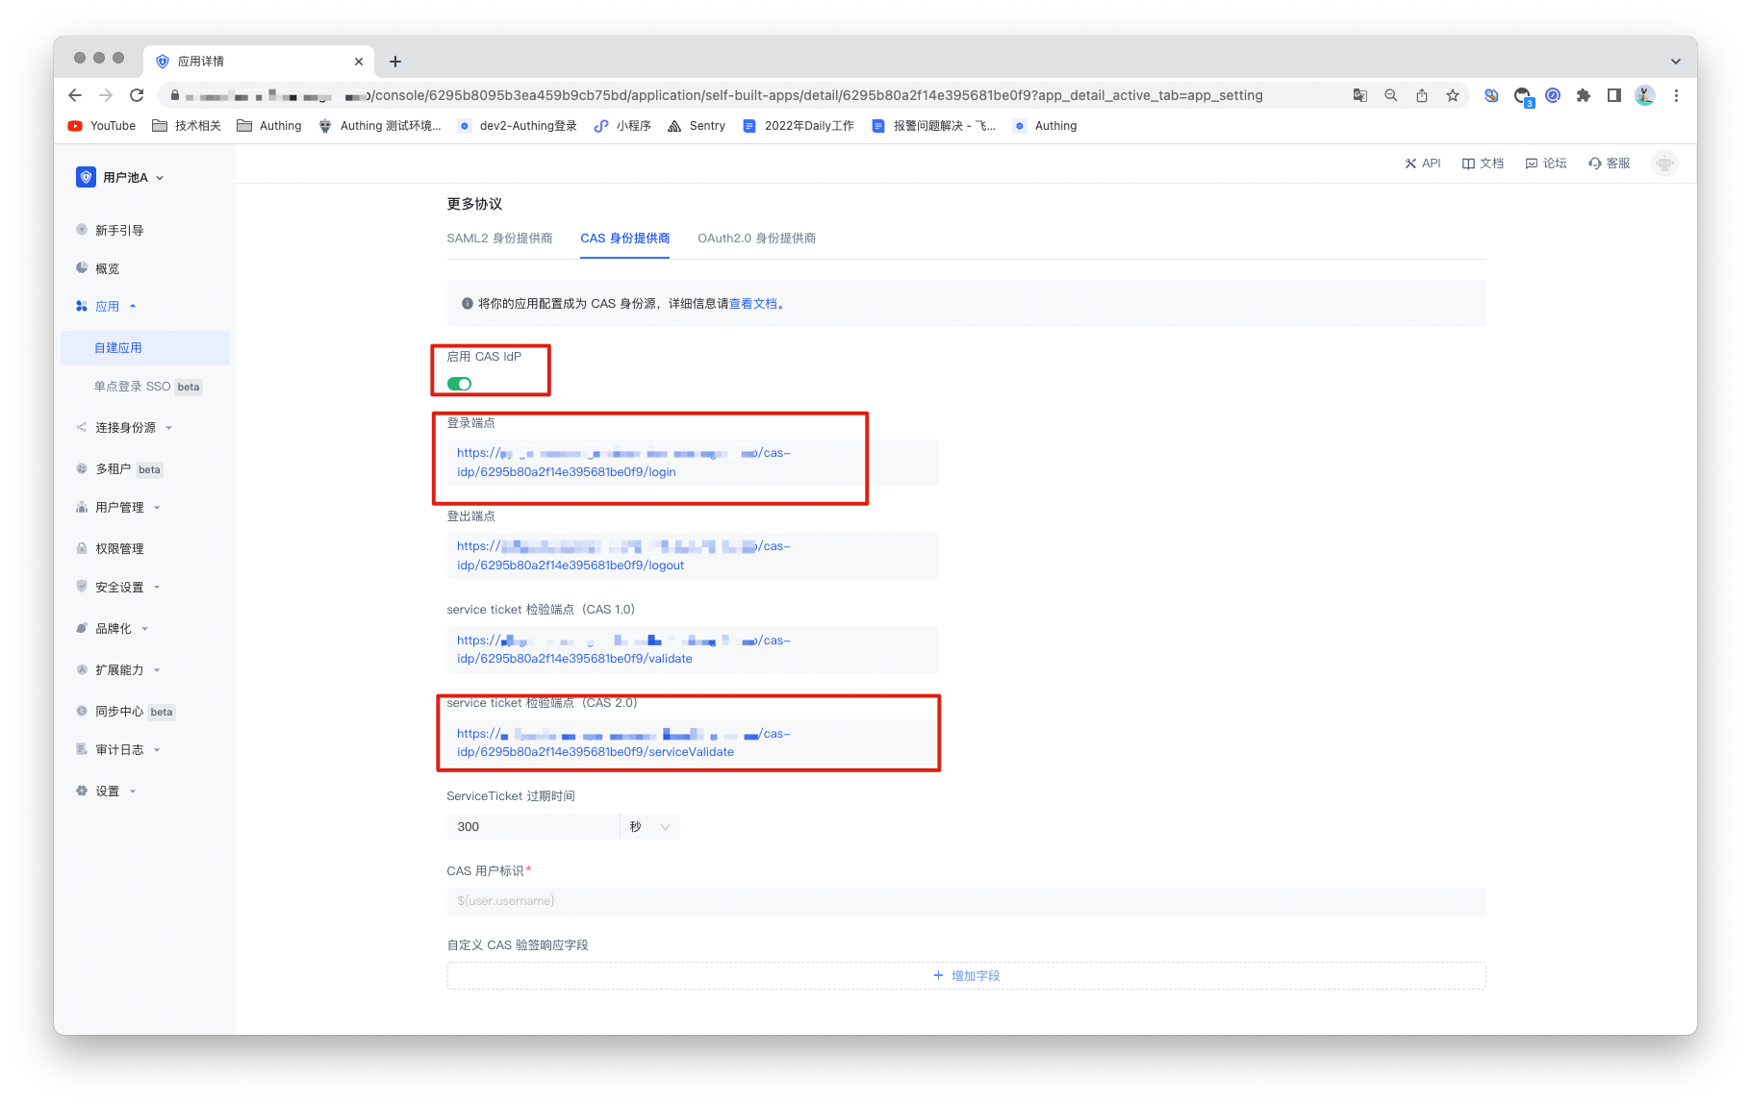Switch to SAML2 身份提供商 tab
The height and width of the screenshot is (1106, 1751).
(x=499, y=239)
